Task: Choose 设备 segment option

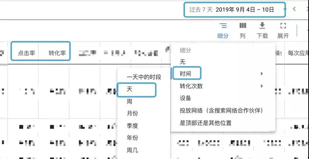Action: click(x=185, y=98)
